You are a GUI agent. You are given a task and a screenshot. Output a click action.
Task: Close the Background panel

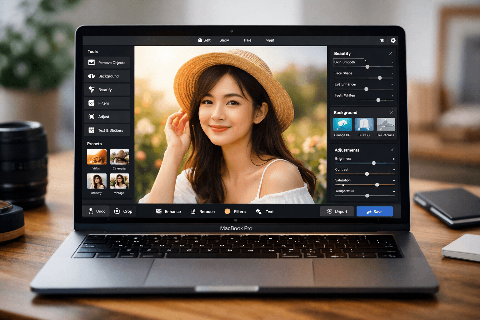(392, 112)
